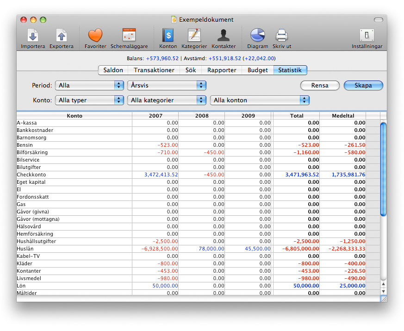Show the Diagram pie chart
This screenshot has width=404, height=331.
pyautogui.click(x=258, y=35)
